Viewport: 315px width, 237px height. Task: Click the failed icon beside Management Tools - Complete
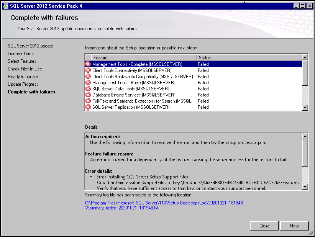(x=88, y=64)
